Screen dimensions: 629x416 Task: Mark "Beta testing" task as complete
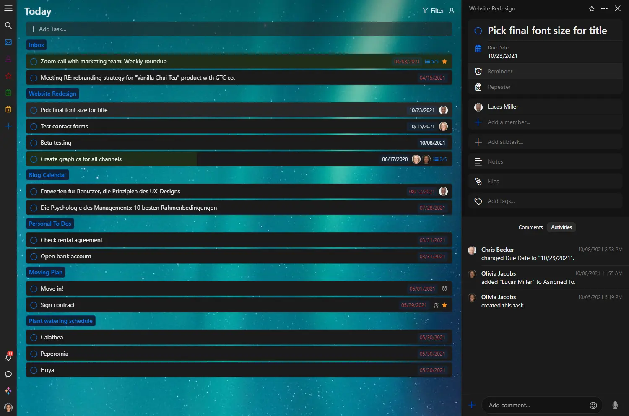[x=34, y=143]
